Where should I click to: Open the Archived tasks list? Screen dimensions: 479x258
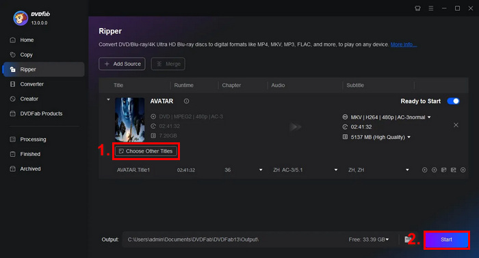pyautogui.click(x=30, y=169)
